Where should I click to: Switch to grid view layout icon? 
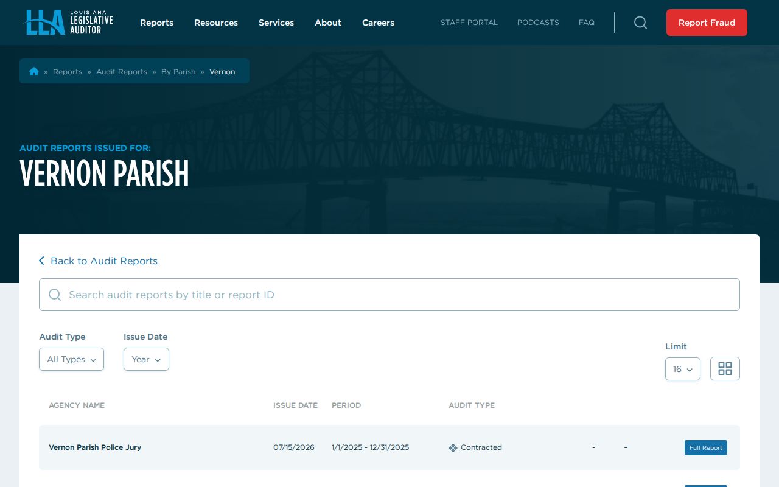(x=725, y=368)
